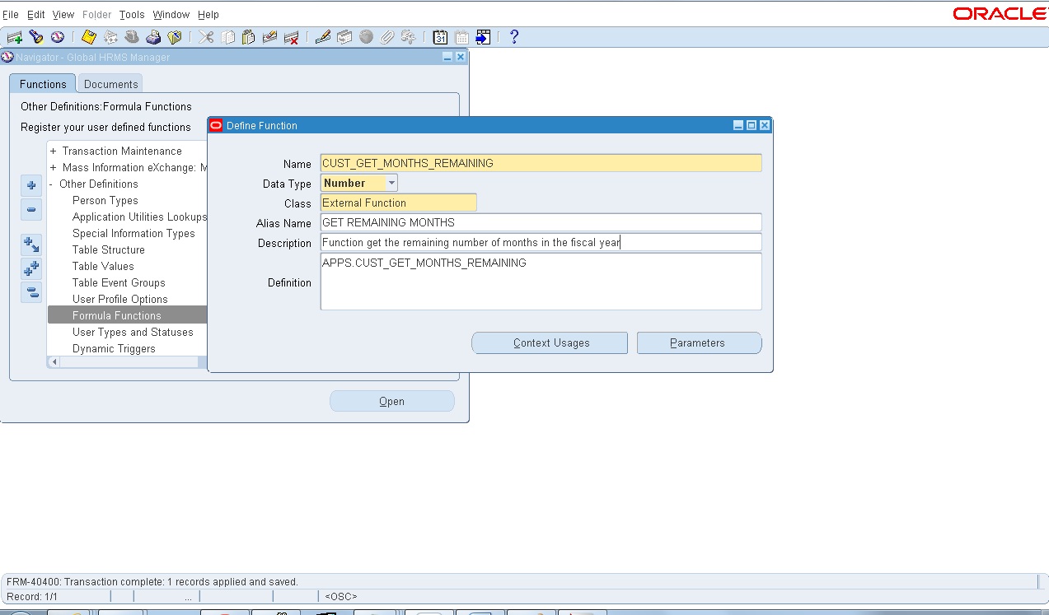This screenshot has height=615, width=1049.
Task: Click the Next Step toolbar icon
Action: [110, 37]
